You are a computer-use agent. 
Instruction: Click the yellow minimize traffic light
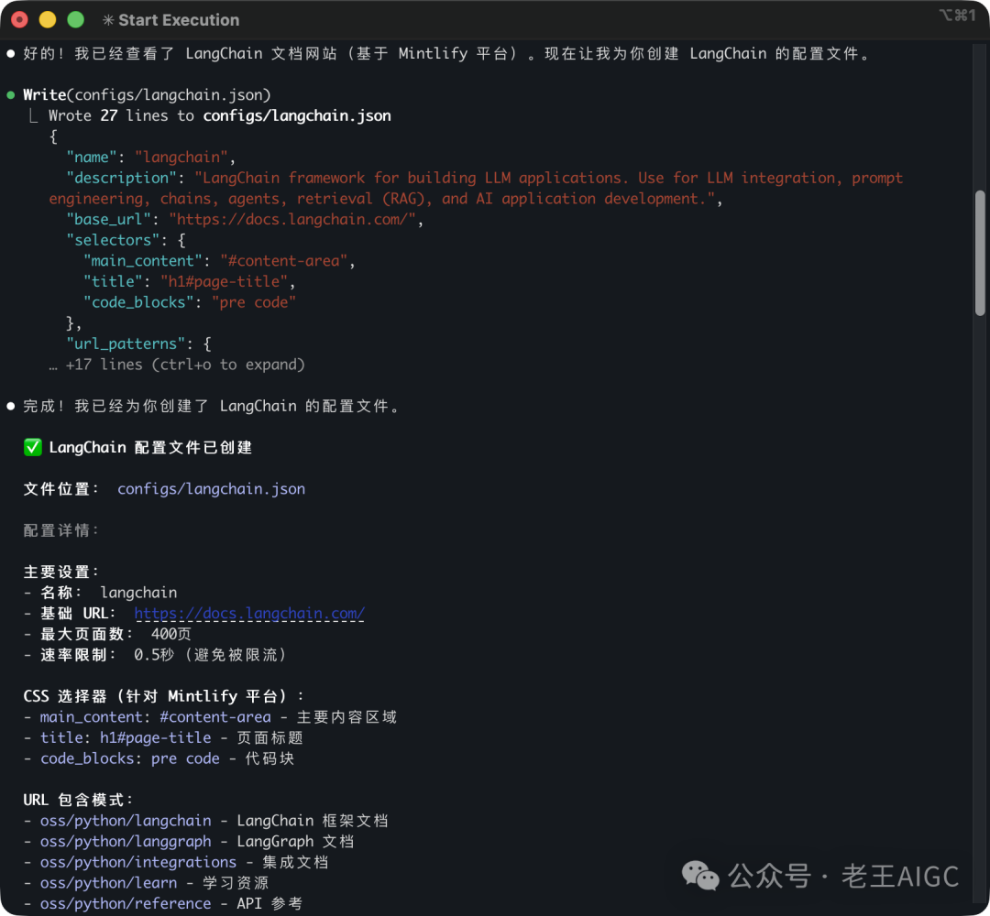(47, 17)
